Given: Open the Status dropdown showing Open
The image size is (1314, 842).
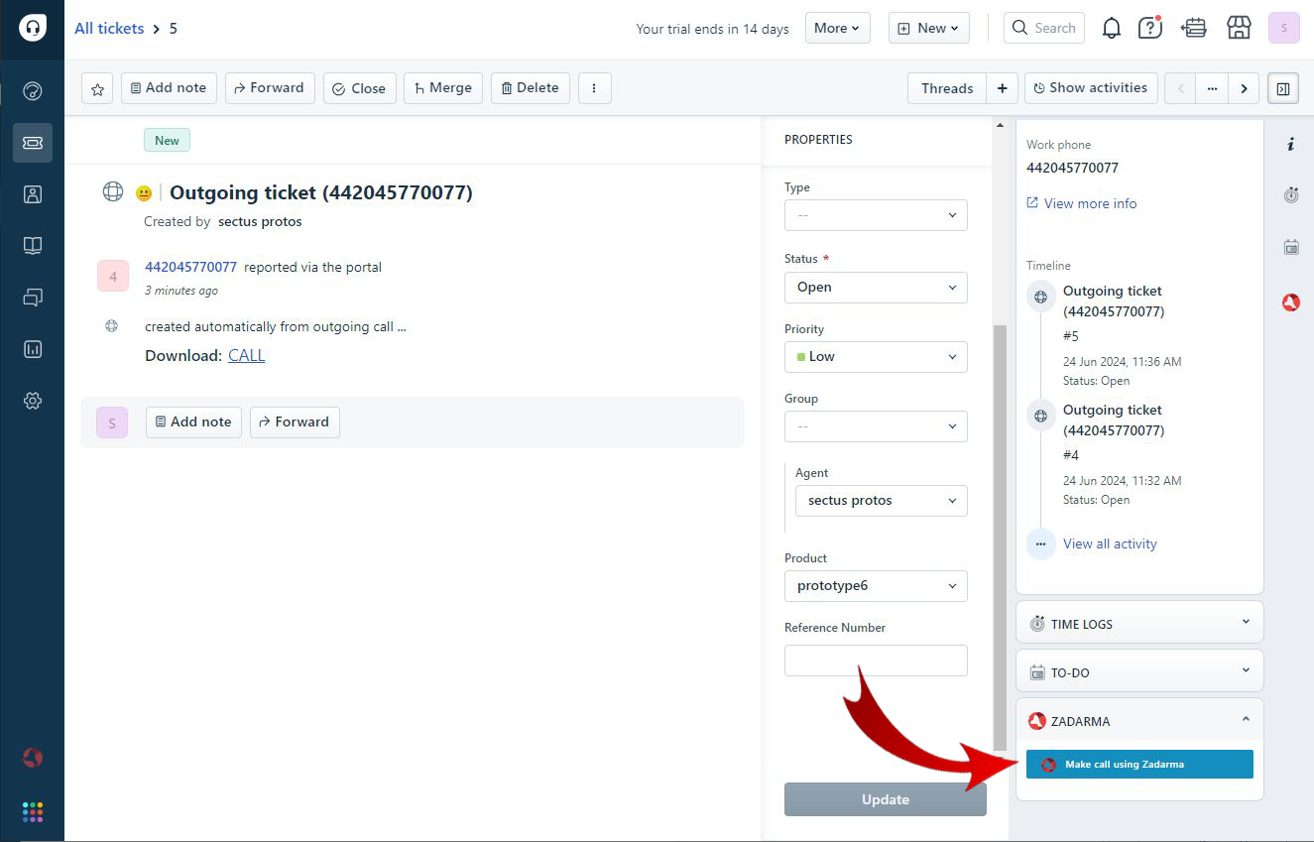Looking at the screenshot, I should pos(875,288).
